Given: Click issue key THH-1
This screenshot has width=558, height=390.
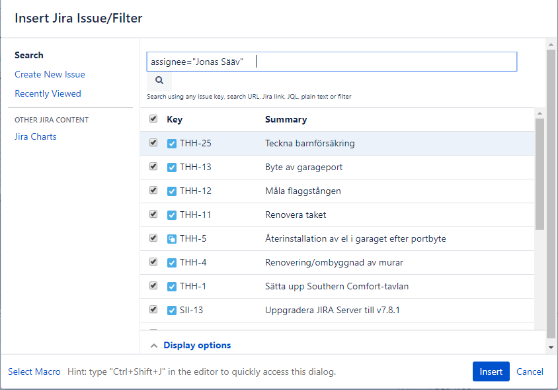Looking at the screenshot, I should (192, 286).
